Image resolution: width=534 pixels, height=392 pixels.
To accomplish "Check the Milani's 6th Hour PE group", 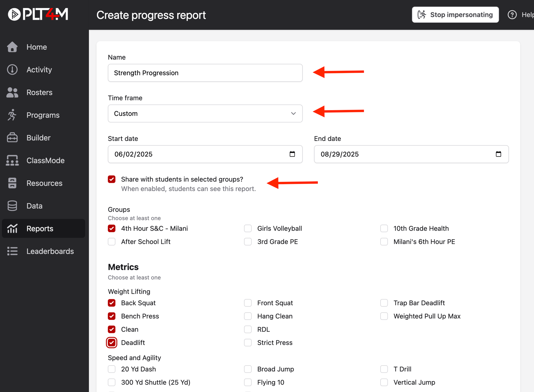I will (x=384, y=241).
